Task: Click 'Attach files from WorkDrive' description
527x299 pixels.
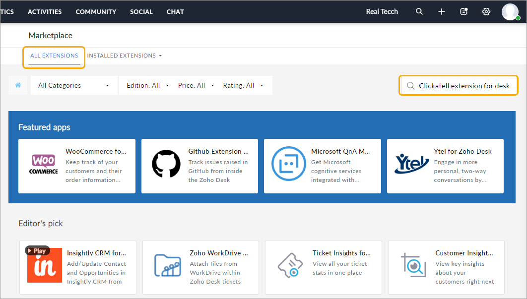Action: [x=215, y=273]
